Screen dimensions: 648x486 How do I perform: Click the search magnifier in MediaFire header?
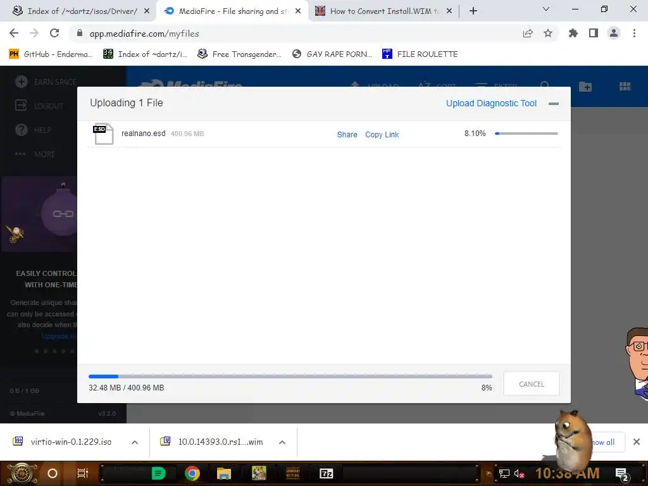545,85
